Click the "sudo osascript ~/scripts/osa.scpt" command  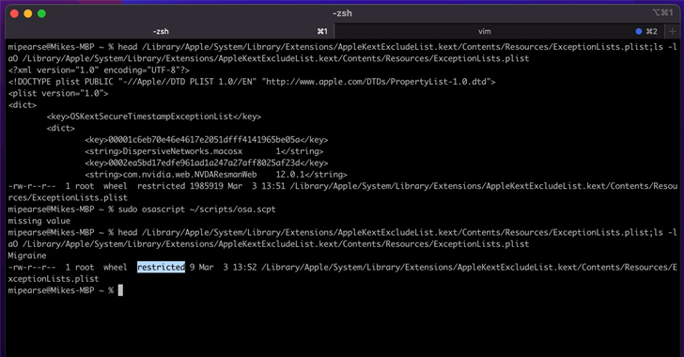[x=196, y=210]
